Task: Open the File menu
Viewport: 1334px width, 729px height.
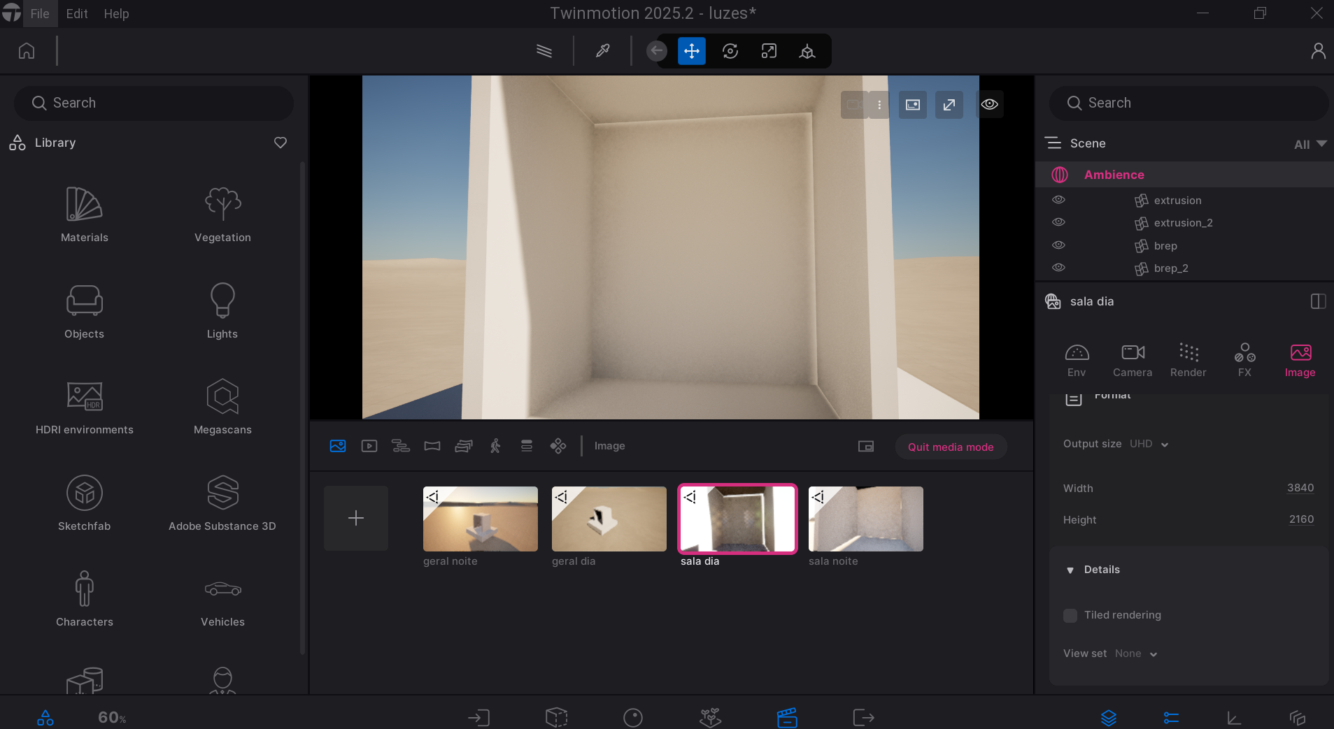Action: pos(40,13)
